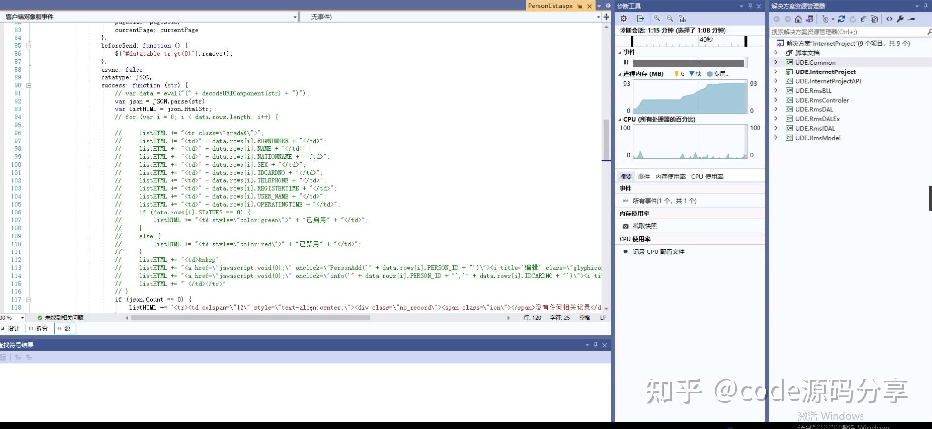This screenshot has height=429, width=932.
Task: Show all files in Solution Explorer
Action: tap(874, 19)
